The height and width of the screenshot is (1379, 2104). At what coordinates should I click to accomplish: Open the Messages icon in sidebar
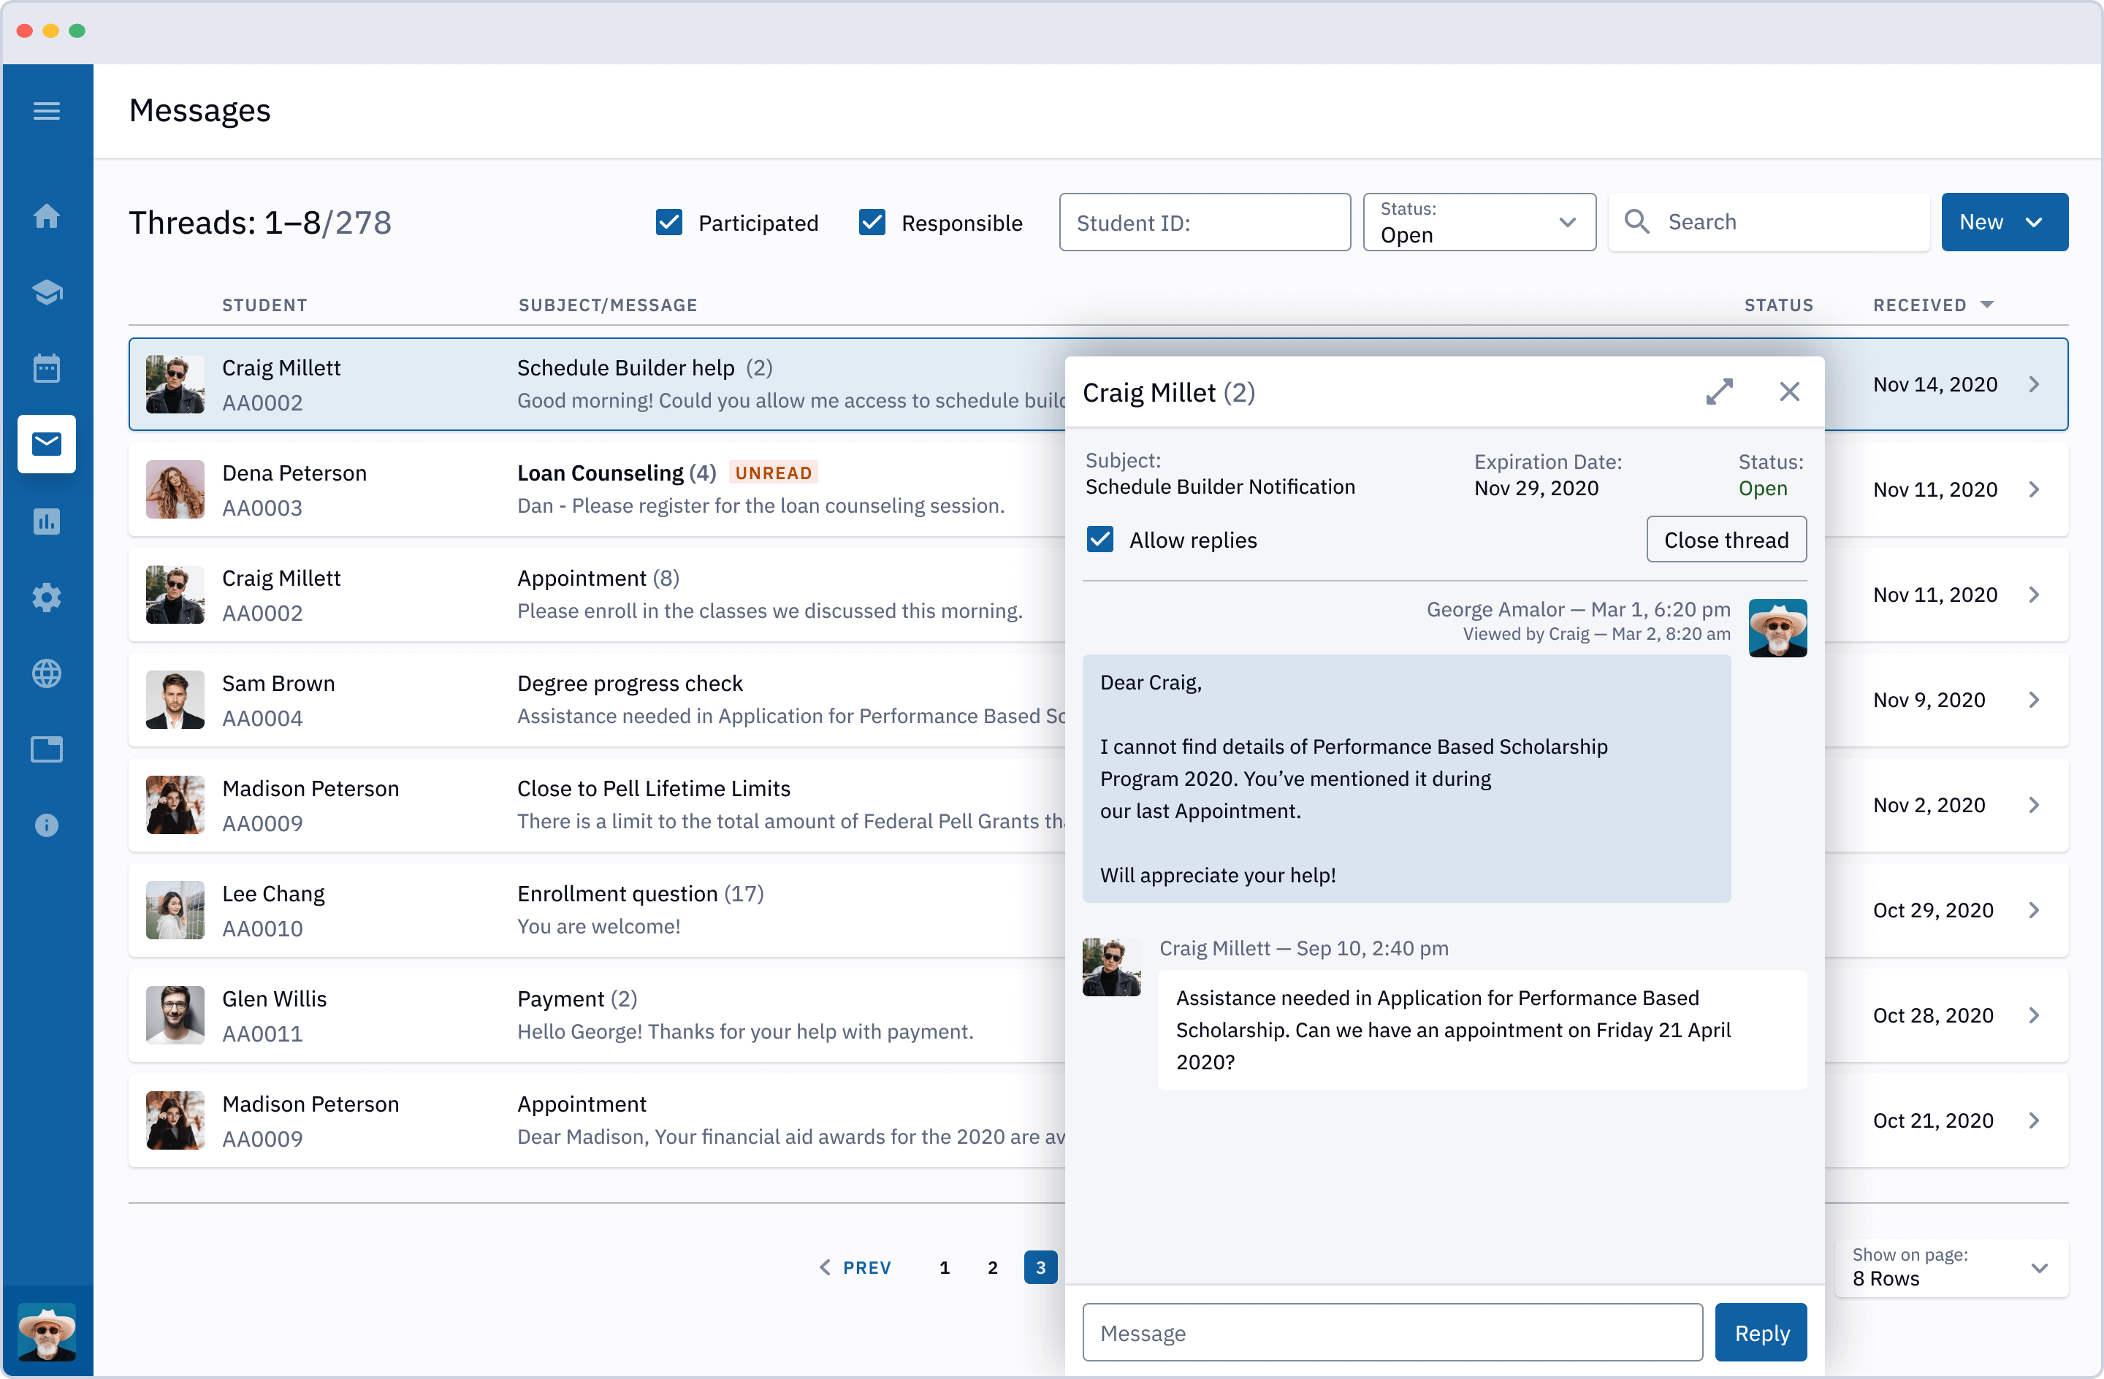pos(46,445)
